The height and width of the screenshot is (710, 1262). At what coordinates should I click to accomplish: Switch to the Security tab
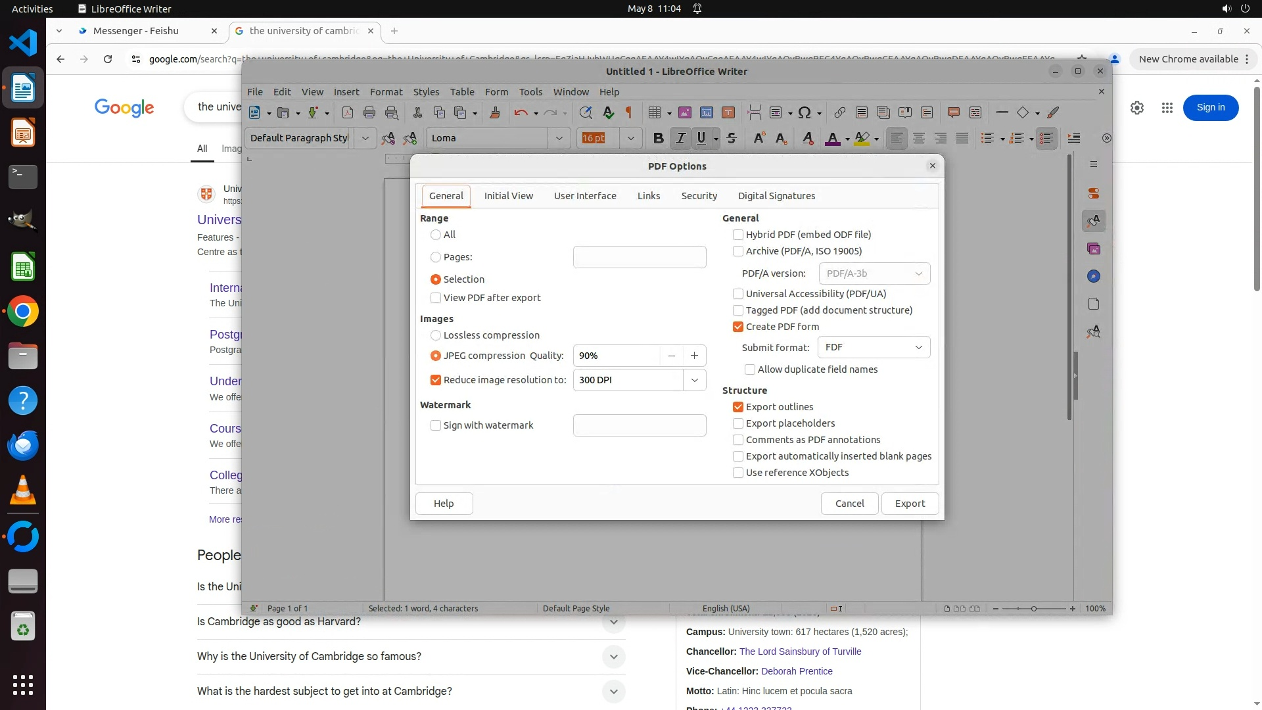click(699, 196)
